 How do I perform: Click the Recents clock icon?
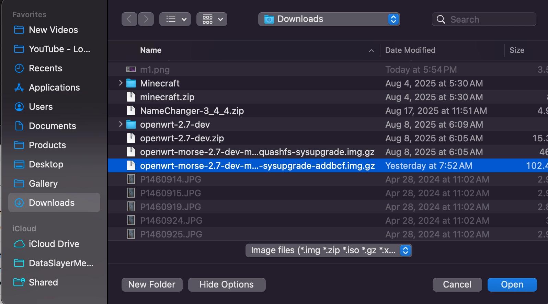[x=19, y=68]
